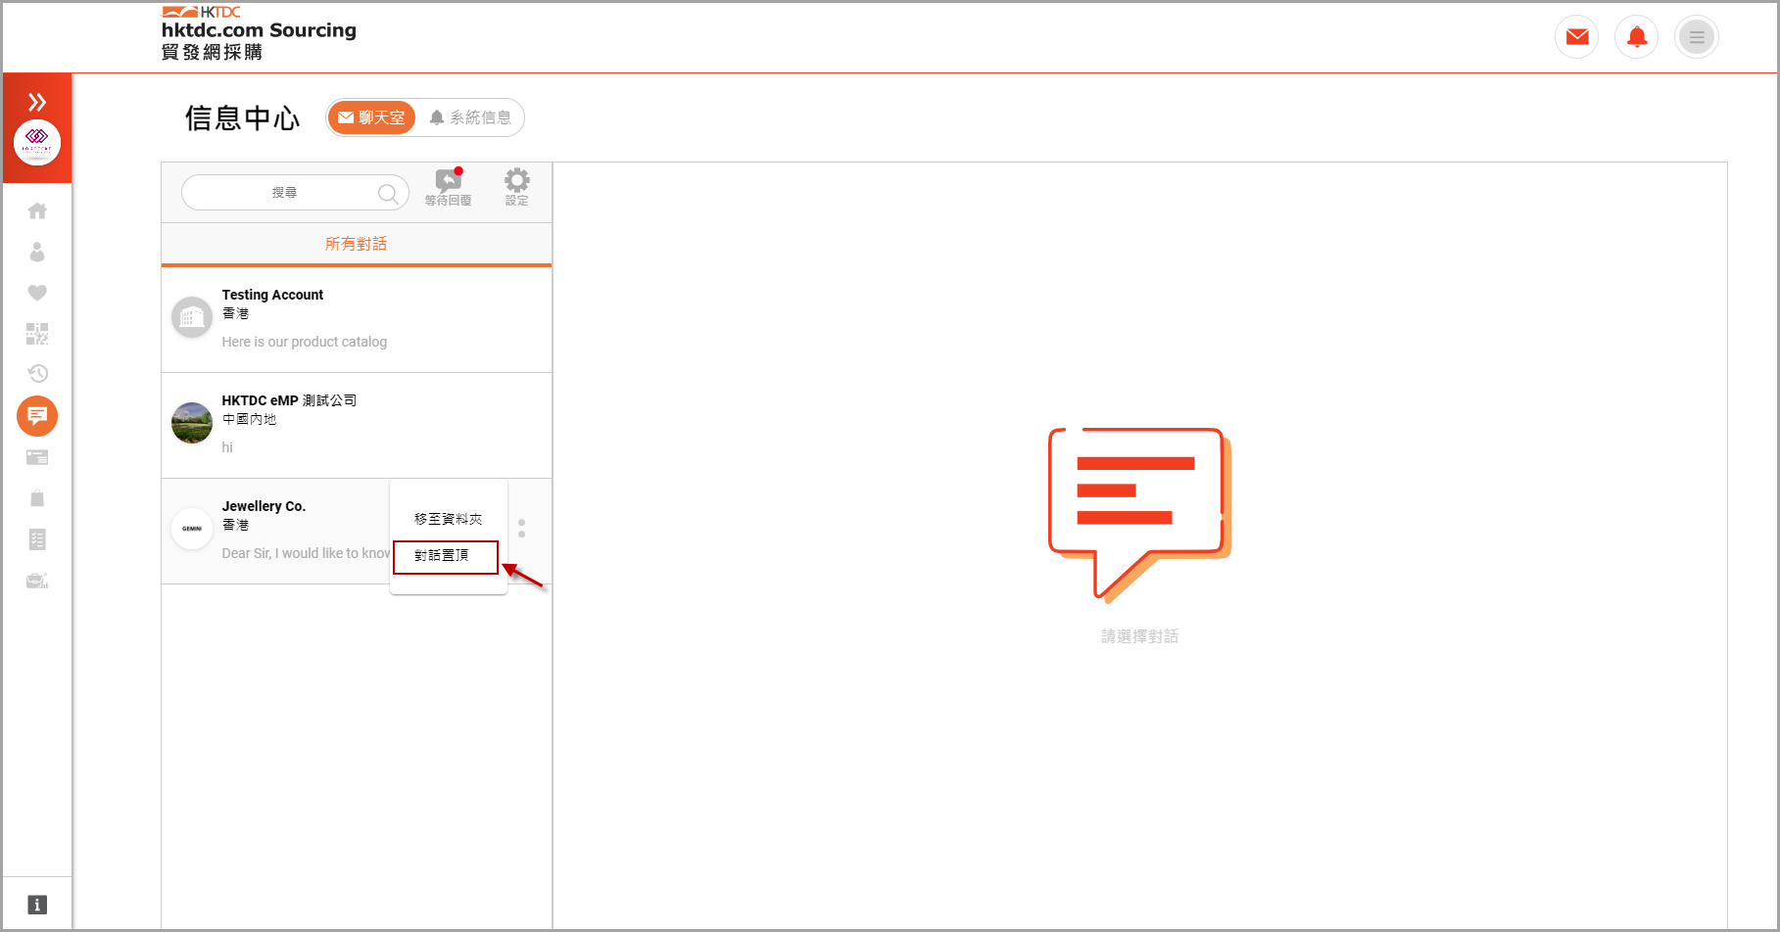
Task: Open the hamburger menu in header
Action: tap(1696, 37)
